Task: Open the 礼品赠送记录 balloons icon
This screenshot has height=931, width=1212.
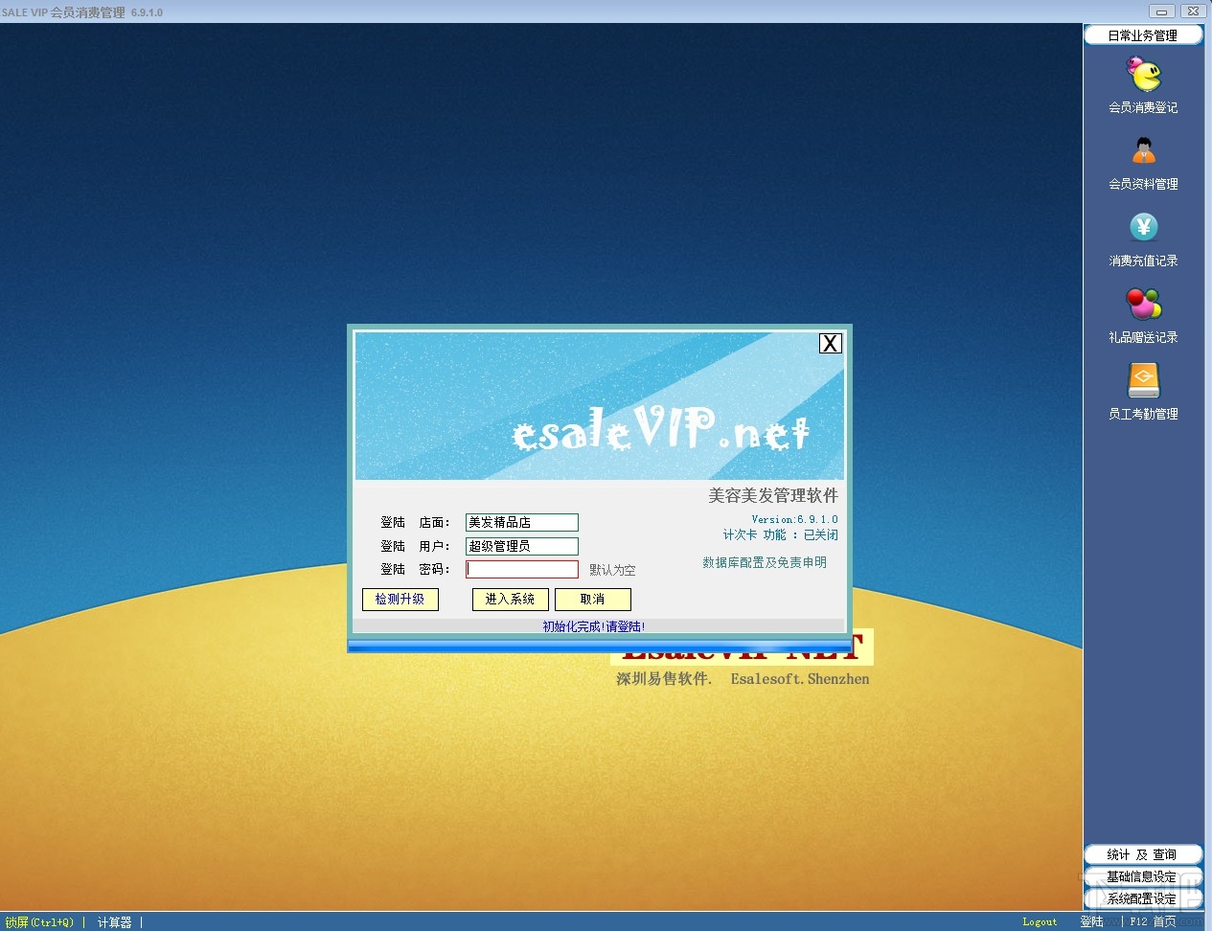Action: coord(1143,304)
